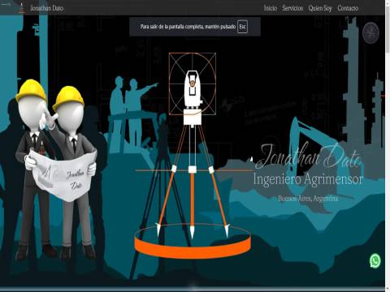The width and height of the screenshot is (390, 292).
Task: Navigate to Quien Soy
Action: pyautogui.click(x=320, y=8)
